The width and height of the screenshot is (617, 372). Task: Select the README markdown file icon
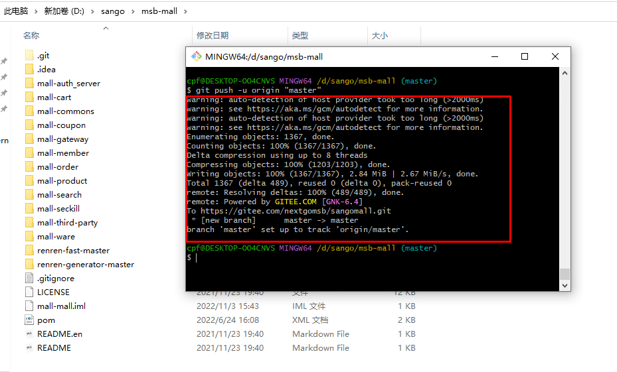click(x=29, y=348)
